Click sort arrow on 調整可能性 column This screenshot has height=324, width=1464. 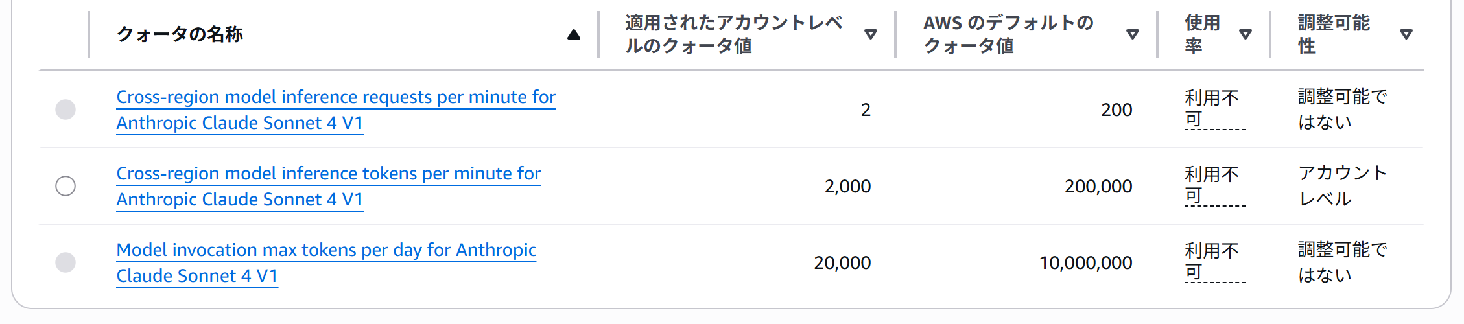(1406, 34)
